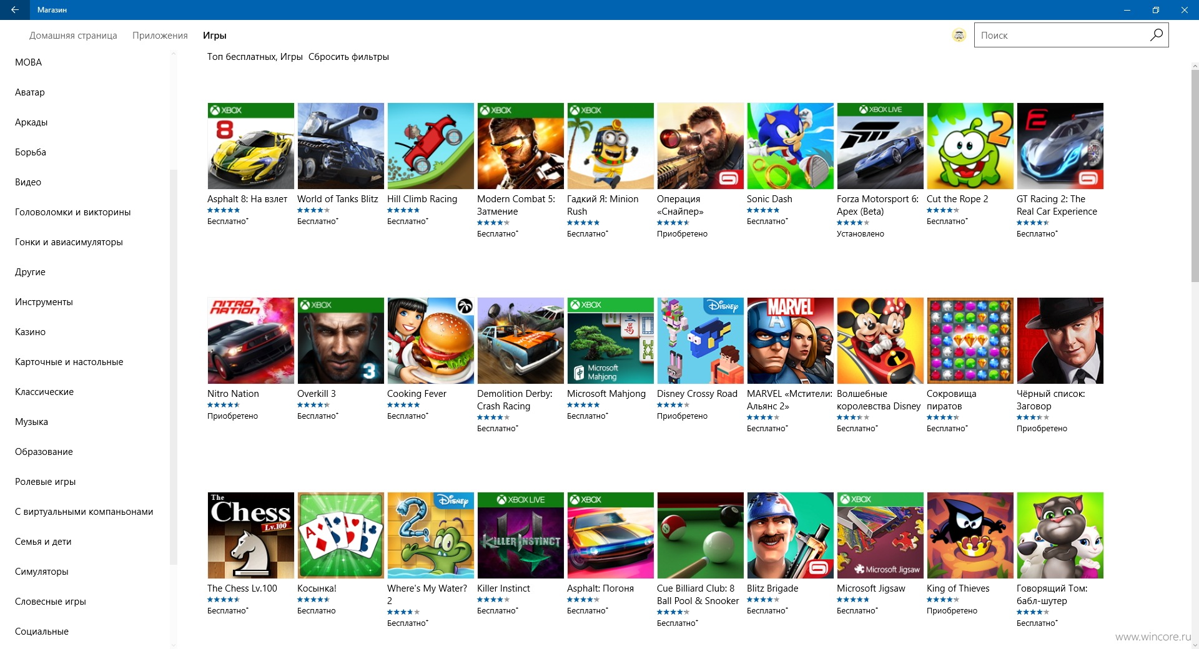Viewport: 1199px width, 649px height.
Task: Select the Аркады category
Action: pyautogui.click(x=31, y=122)
